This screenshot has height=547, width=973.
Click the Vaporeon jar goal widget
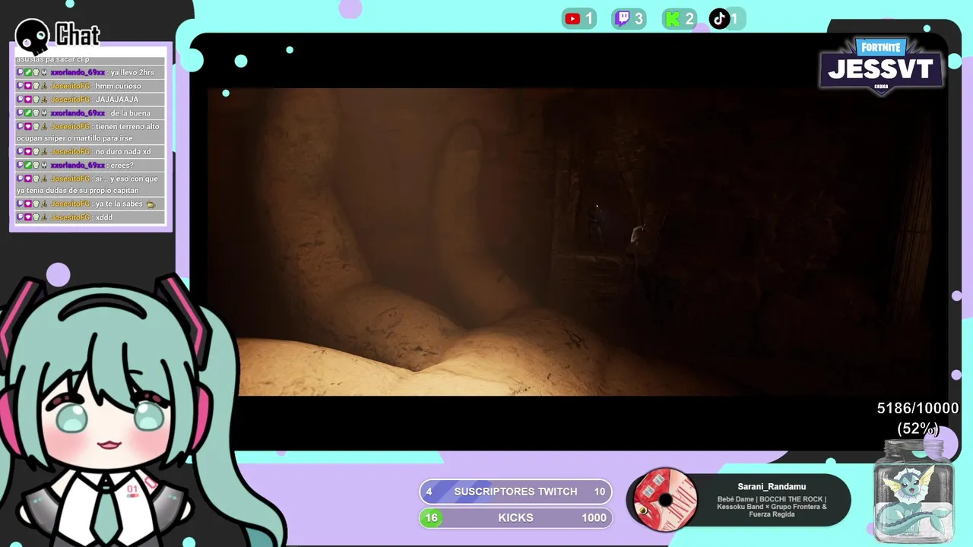[913, 492]
